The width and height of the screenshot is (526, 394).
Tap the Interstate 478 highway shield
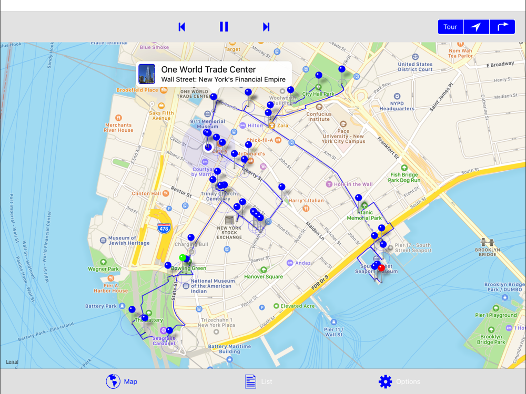164,229
